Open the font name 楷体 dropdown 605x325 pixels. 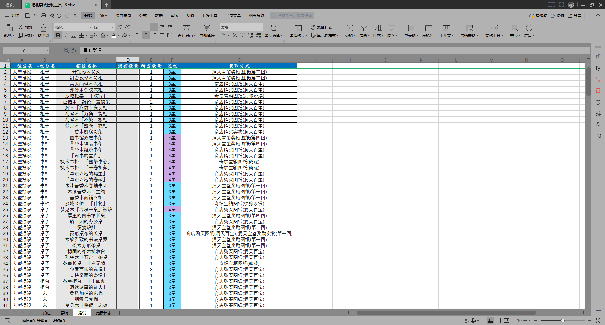[90, 27]
